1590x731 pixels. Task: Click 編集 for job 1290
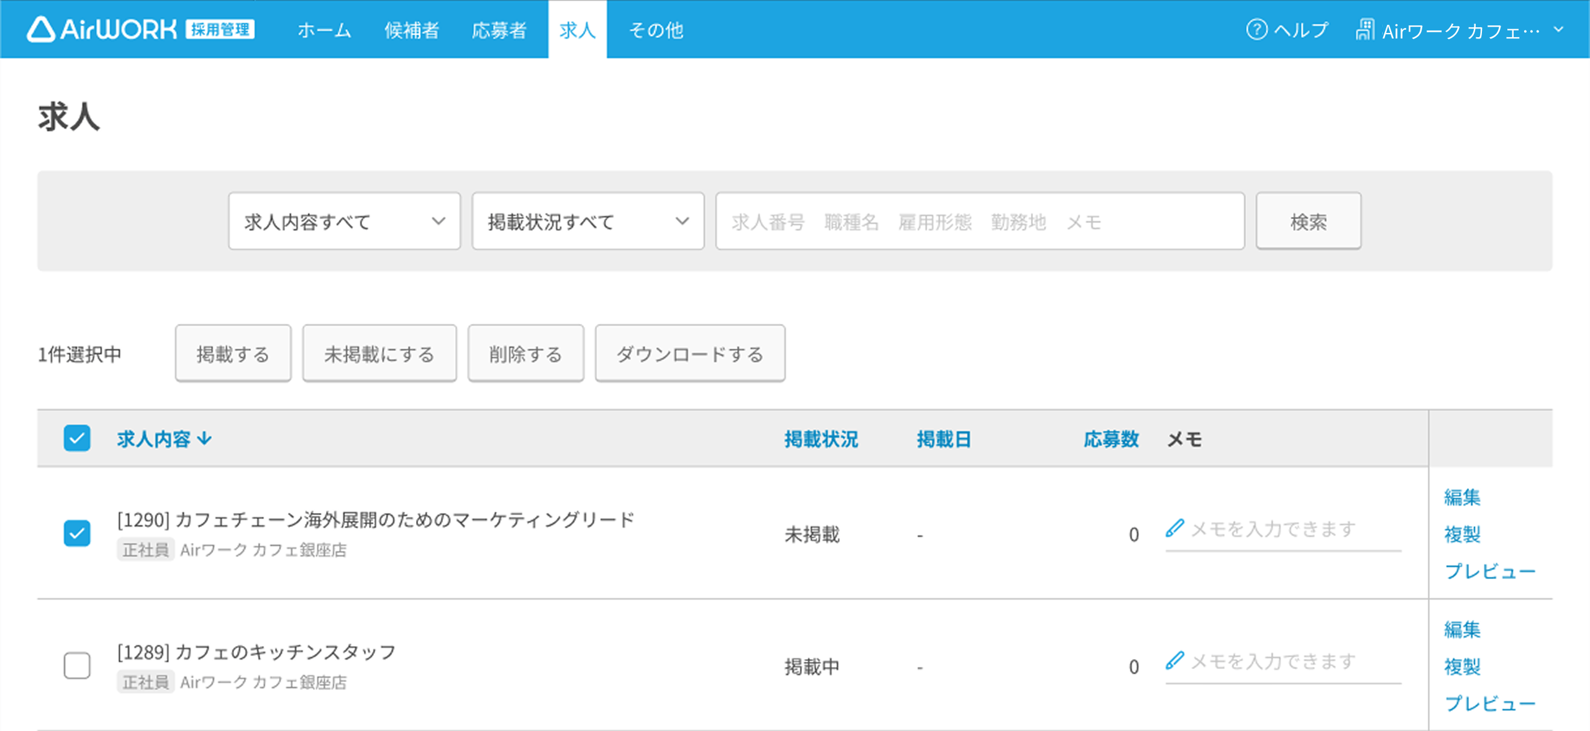1462,497
